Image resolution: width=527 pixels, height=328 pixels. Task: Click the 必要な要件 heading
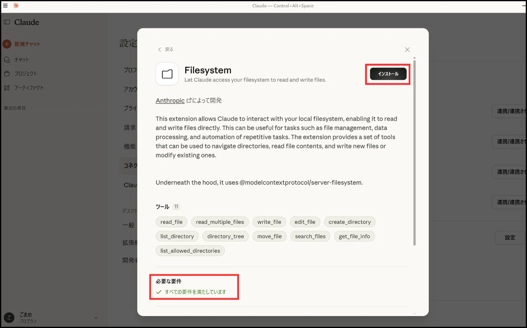point(169,281)
